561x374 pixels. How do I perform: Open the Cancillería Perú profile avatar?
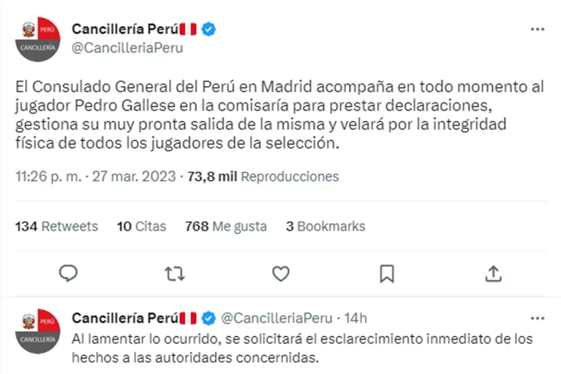coord(37,39)
